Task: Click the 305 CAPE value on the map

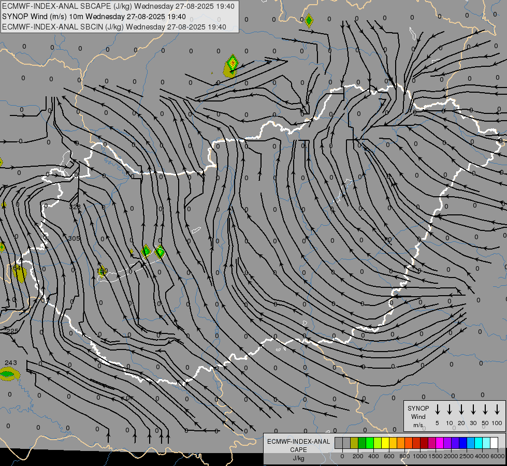Action: click(x=74, y=238)
